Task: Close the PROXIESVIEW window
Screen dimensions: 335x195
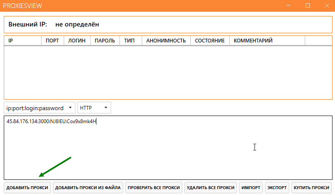Action: tap(327, 5)
